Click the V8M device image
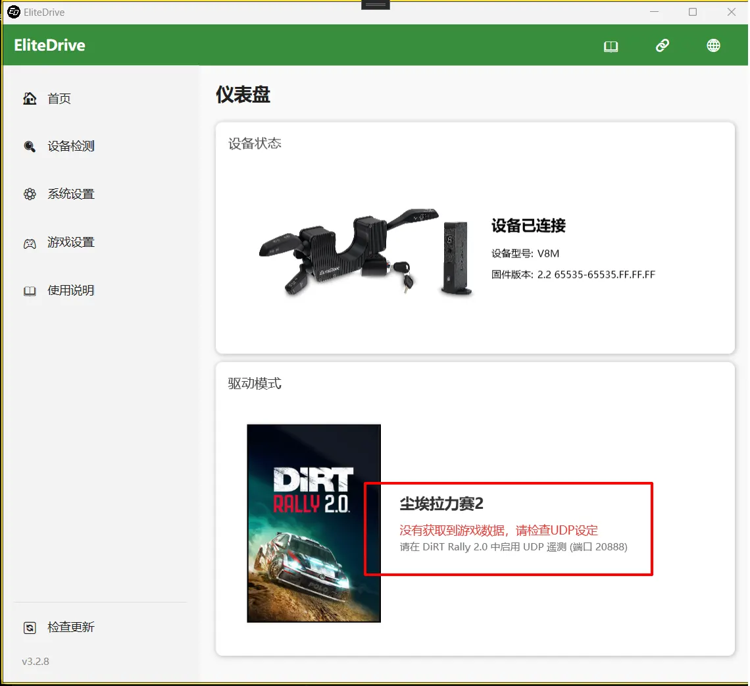The image size is (750, 686). (366, 251)
